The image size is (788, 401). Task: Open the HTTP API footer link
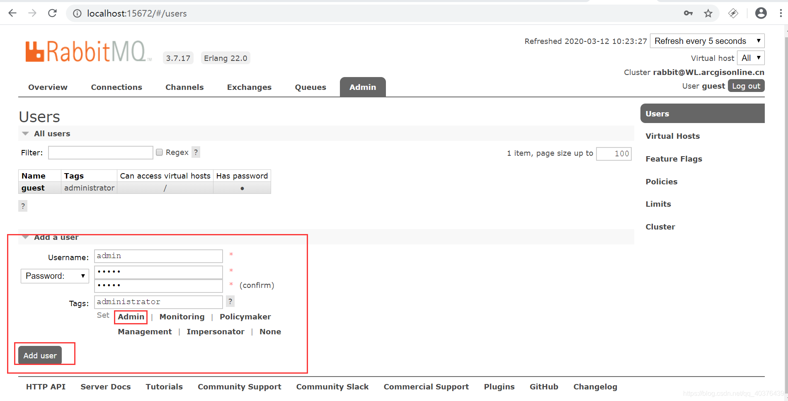click(46, 387)
